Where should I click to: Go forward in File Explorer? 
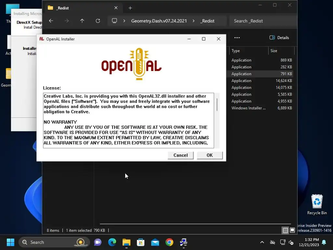pos(67,21)
